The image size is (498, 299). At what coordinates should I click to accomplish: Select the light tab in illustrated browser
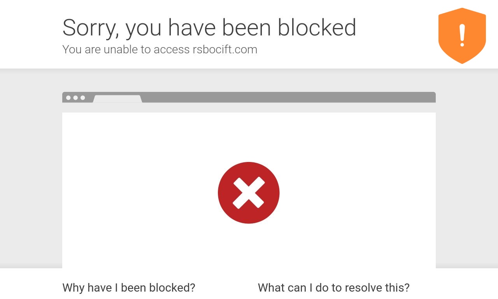[x=117, y=99]
